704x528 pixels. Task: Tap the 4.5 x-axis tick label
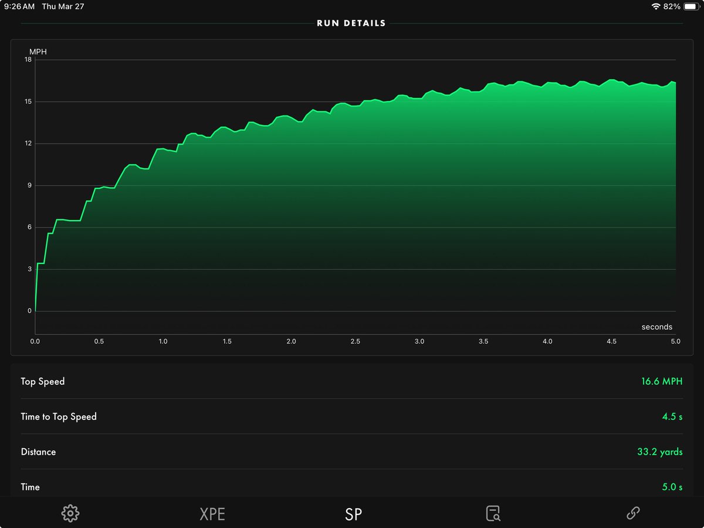click(x=611, y=341)
